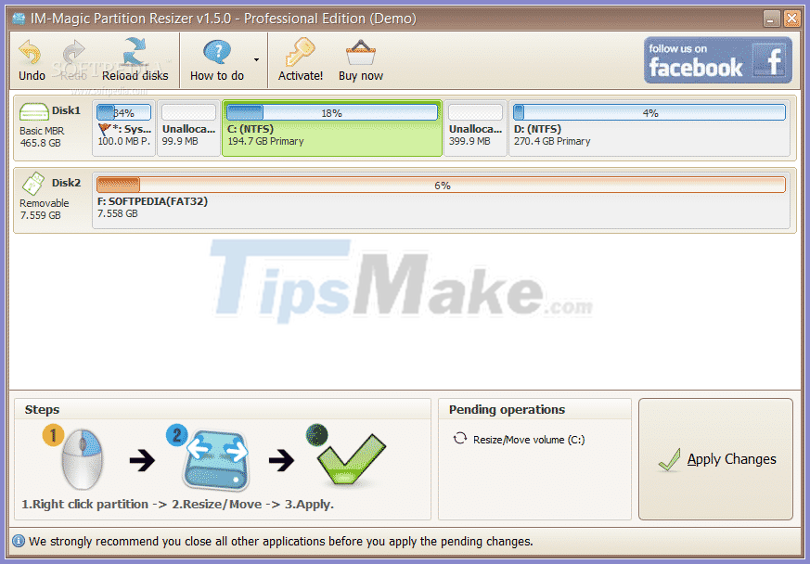Click the grayed-out Redo icon
This screenshot has height=564, width=810.
72,53
